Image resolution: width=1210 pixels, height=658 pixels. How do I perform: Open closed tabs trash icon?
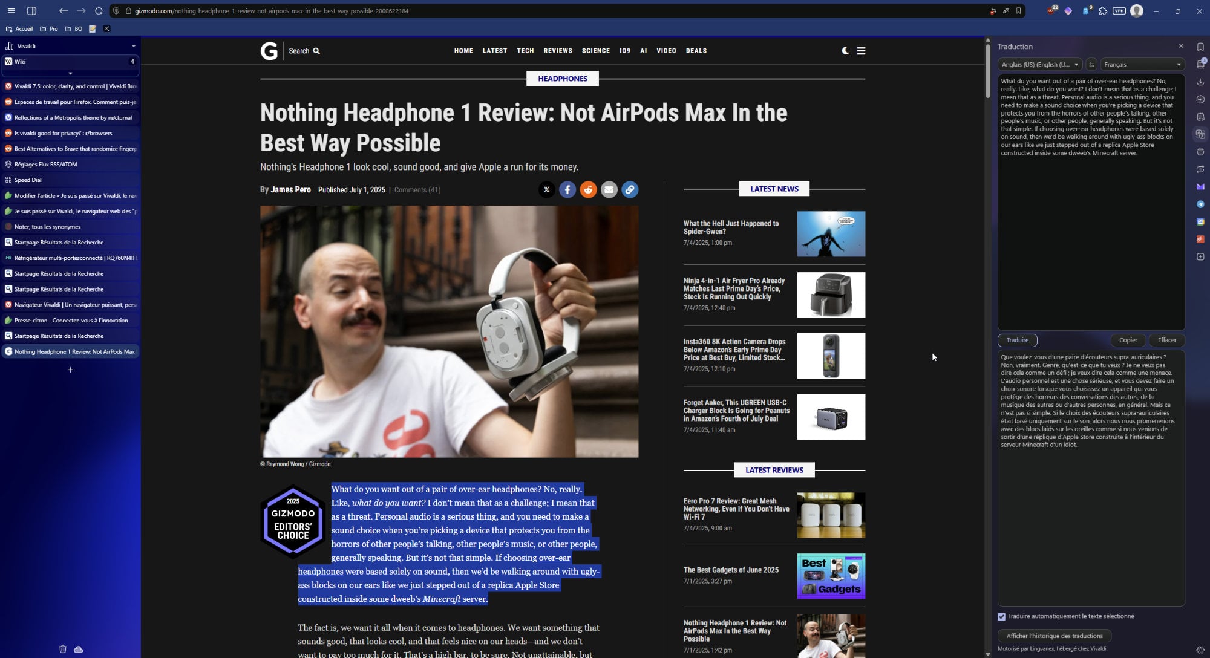[x=63, y=649]
